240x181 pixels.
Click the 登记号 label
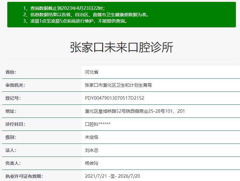click(x=13, y=98)
